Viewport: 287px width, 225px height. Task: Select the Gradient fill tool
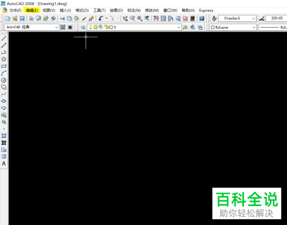[4, 143]
